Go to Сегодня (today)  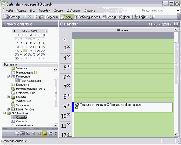[52, 17]
